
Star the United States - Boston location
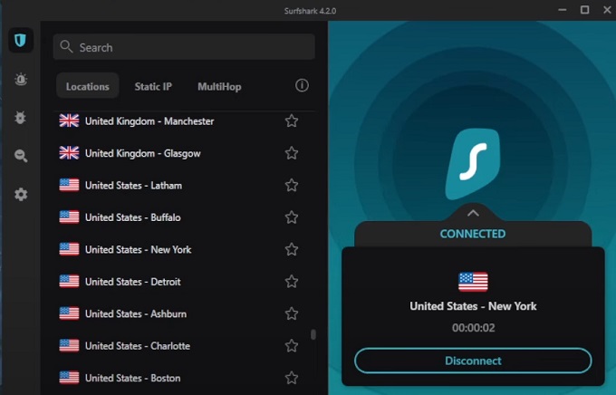tap(292, 378)
